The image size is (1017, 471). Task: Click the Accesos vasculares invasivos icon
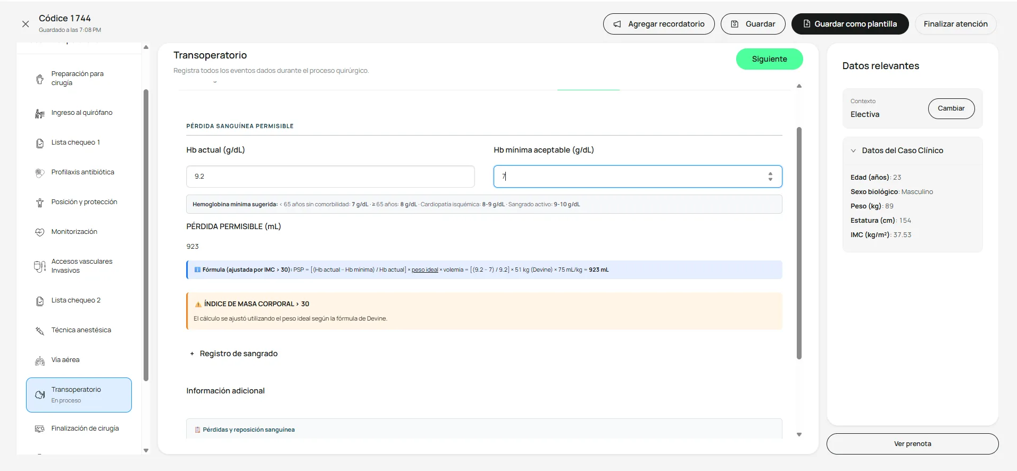coord(40,266)
